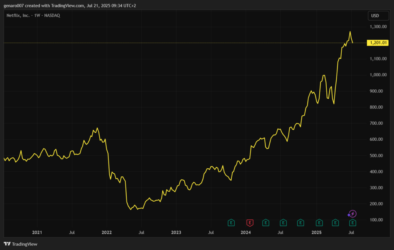Open the earnings marker beneath the lightning icon
This screenshot has height=250, width=394.
tap(352, 222)
